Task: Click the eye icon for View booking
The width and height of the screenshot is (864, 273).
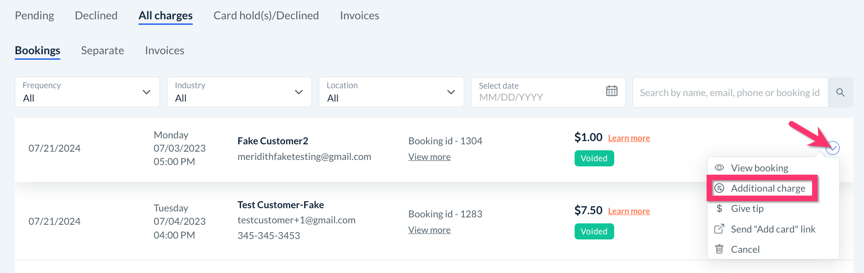Action: click(719, 168)
